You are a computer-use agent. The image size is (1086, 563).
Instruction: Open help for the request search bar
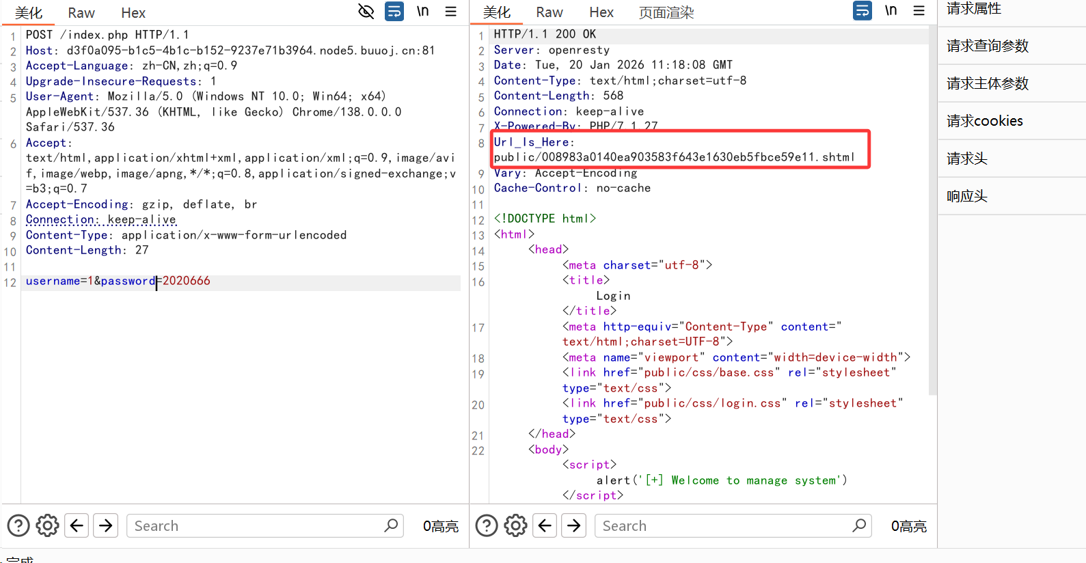click(x=18, y=525)
